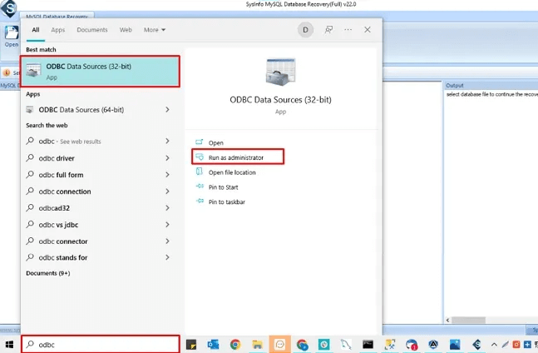
Task: Expand arrow next to odbc stands for
Action: pos(167,257)
